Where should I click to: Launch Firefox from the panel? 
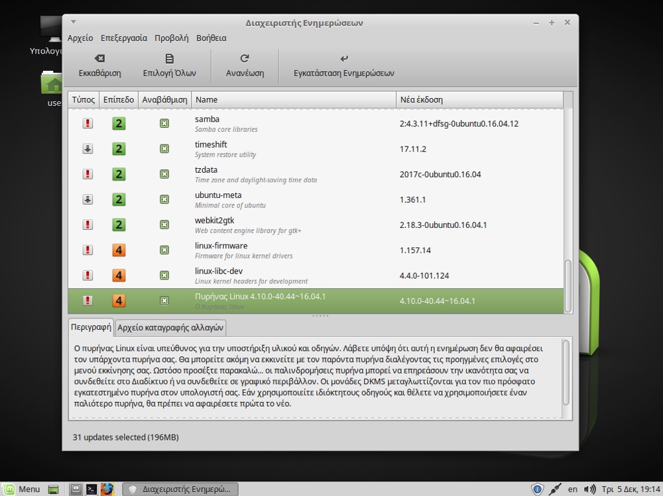coord(107,489)
